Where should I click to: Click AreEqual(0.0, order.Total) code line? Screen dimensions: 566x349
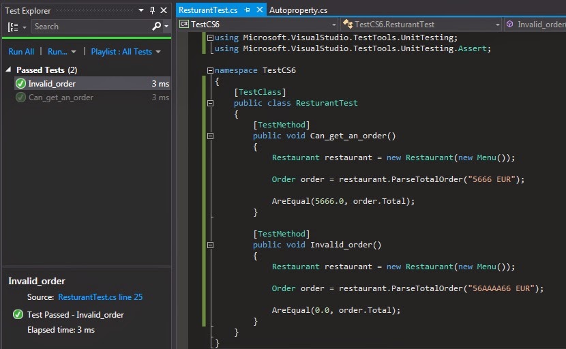(x=336, y=310)
